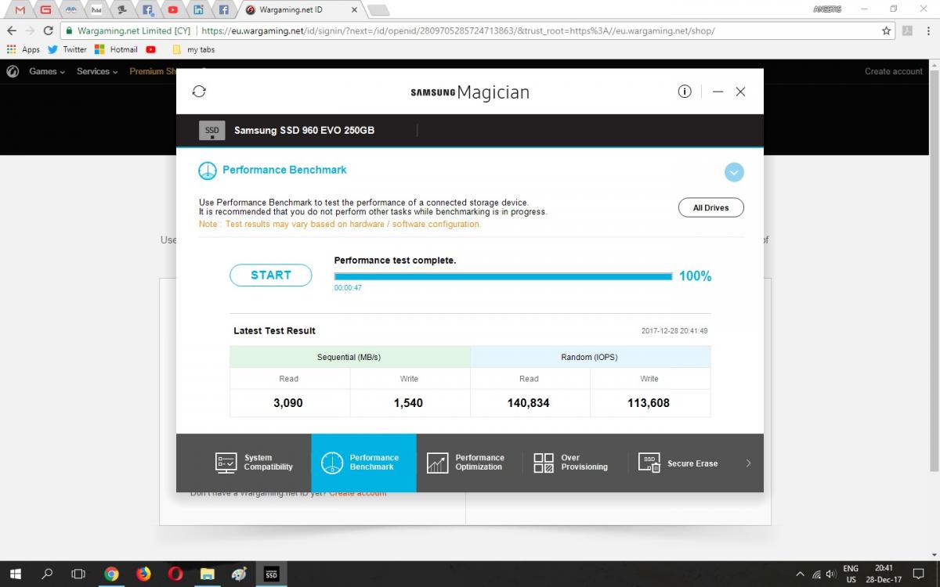Viewport: 940px width, 587px height.
Task: Open the Magician information icon
Action: click(x=685, y=92)
